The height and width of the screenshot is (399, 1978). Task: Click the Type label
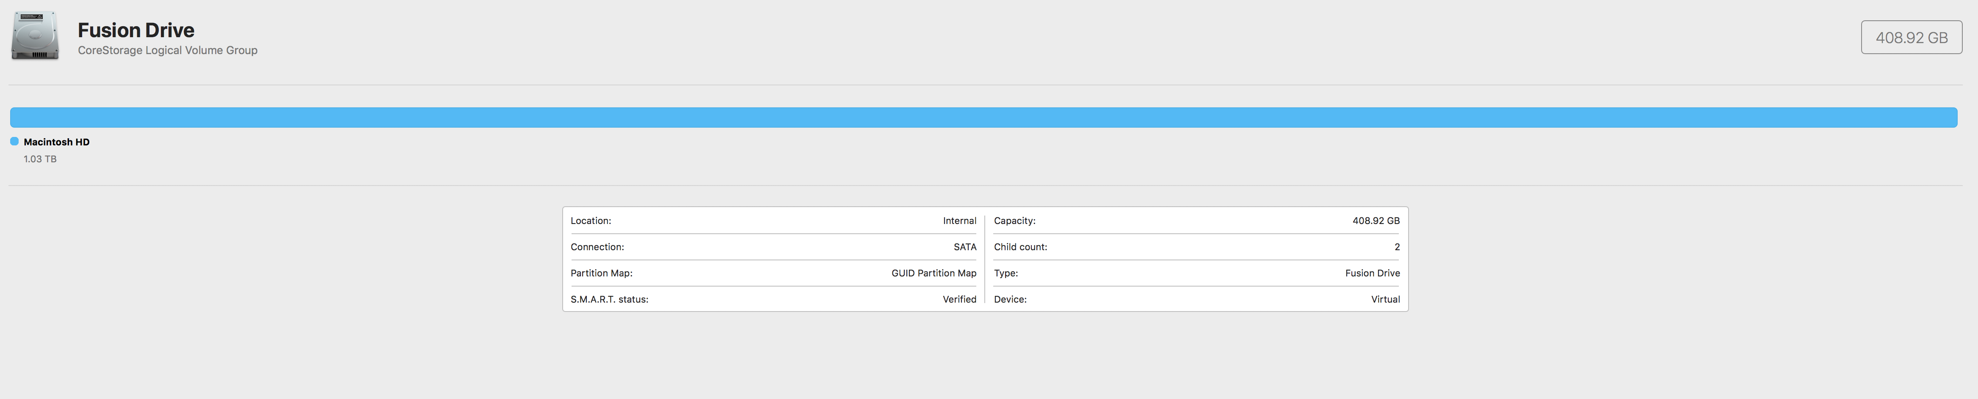tap(1006, 273)
